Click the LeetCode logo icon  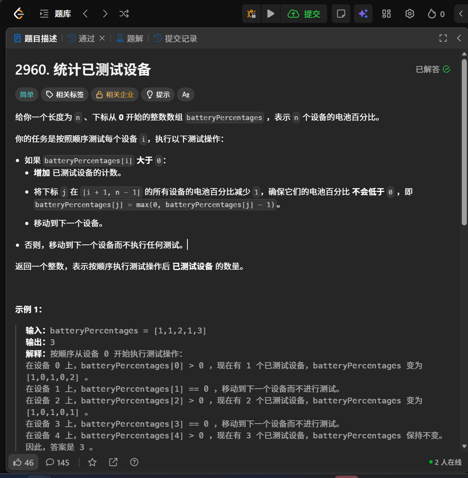pyautogui.click(x=19, y=14)
